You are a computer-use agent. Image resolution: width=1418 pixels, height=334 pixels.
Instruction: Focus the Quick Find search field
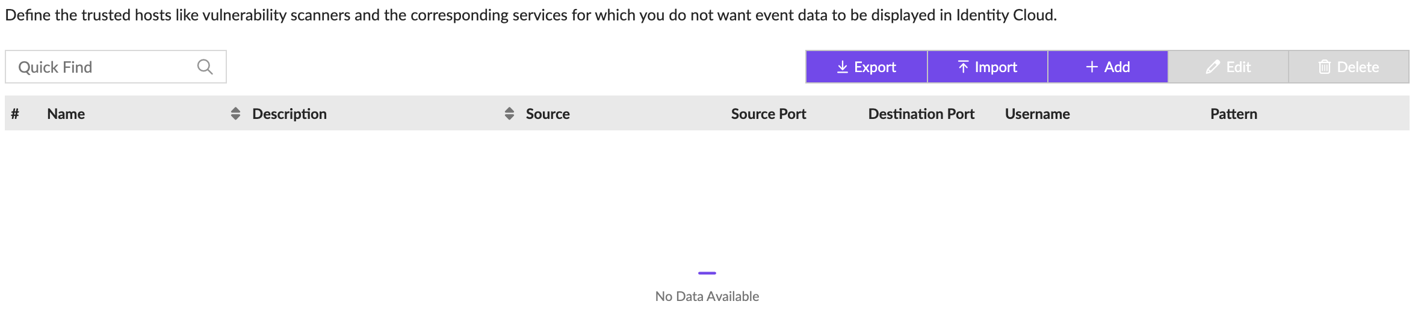(102, 67)
